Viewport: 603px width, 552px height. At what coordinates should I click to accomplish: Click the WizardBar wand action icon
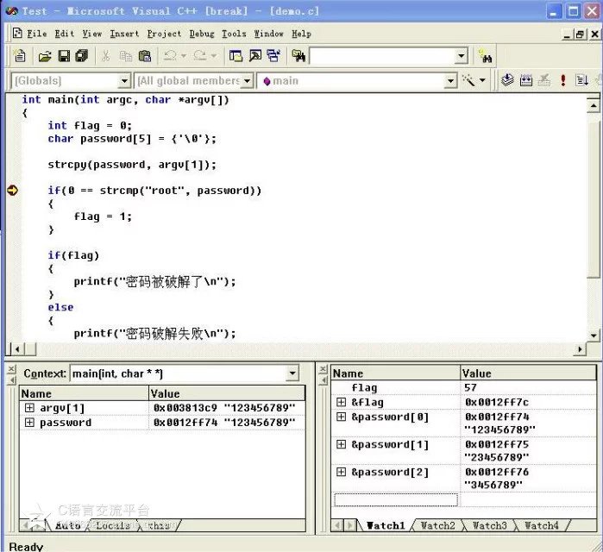[x=468, y=81]
